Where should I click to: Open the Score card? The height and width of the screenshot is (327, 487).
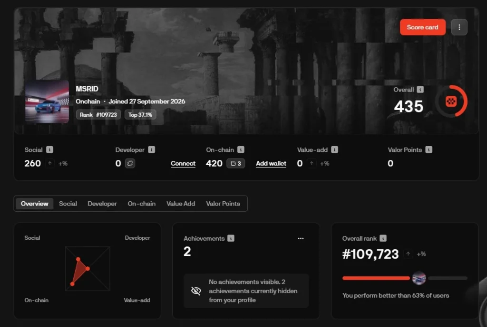(422, 27)
